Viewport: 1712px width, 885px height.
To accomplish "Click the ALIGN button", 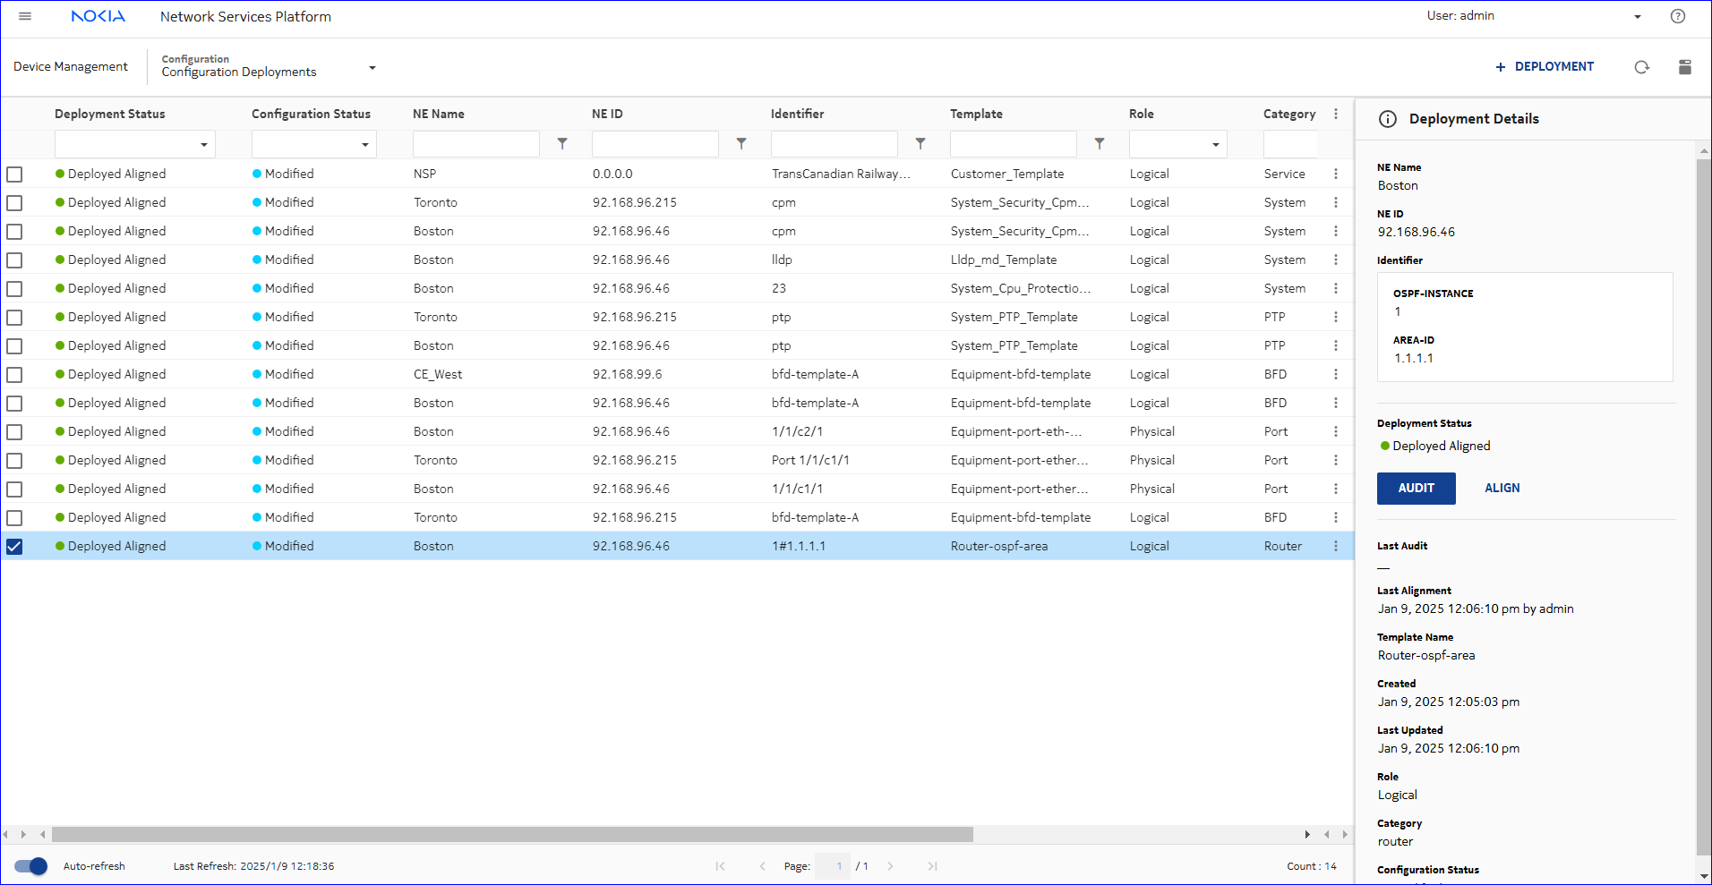I will [1502, 488].
